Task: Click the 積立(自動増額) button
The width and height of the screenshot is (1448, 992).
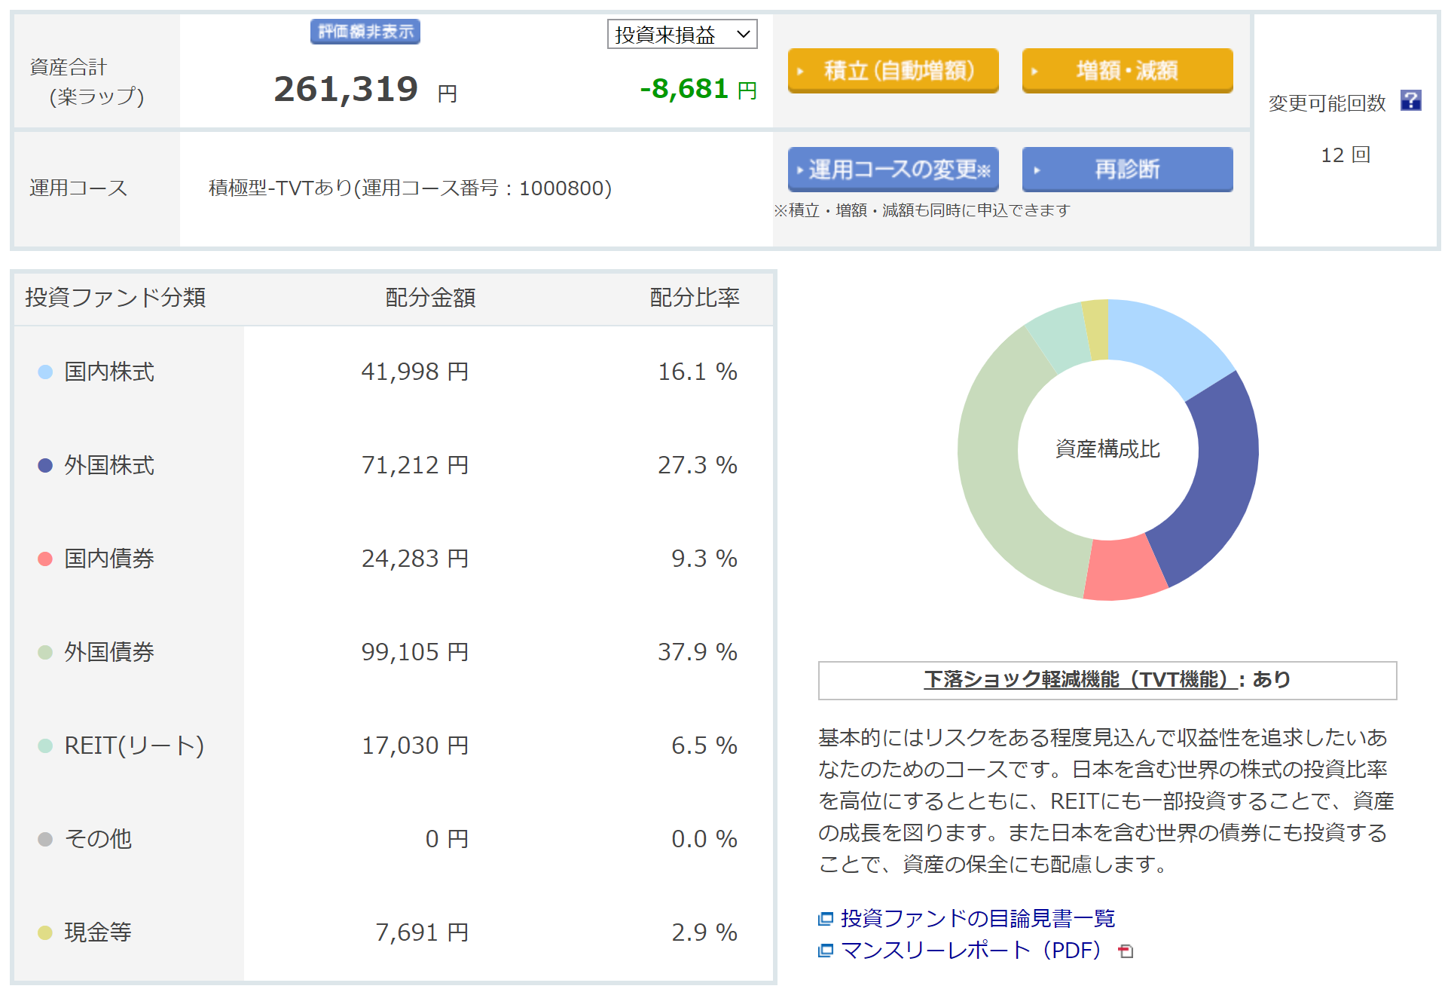Action: pos(893,71)
